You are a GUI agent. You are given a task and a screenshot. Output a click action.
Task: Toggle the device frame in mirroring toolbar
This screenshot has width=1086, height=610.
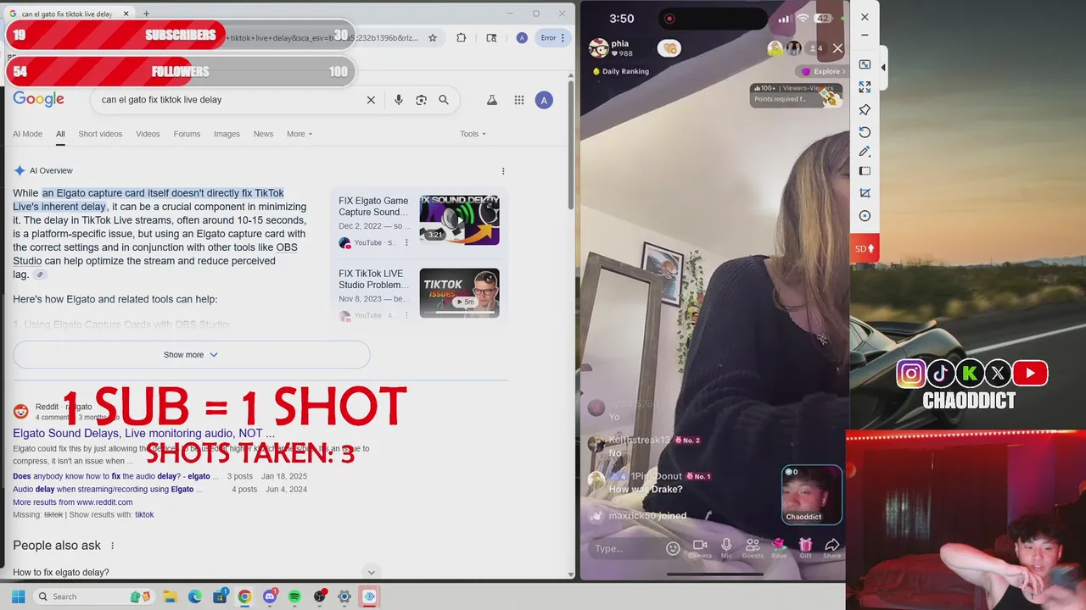pos(865,171)
